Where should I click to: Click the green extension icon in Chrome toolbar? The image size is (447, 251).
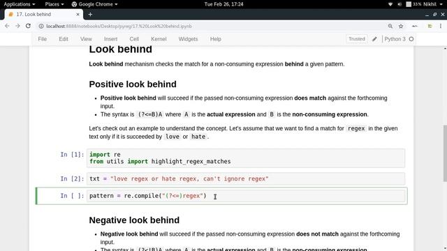430,26
